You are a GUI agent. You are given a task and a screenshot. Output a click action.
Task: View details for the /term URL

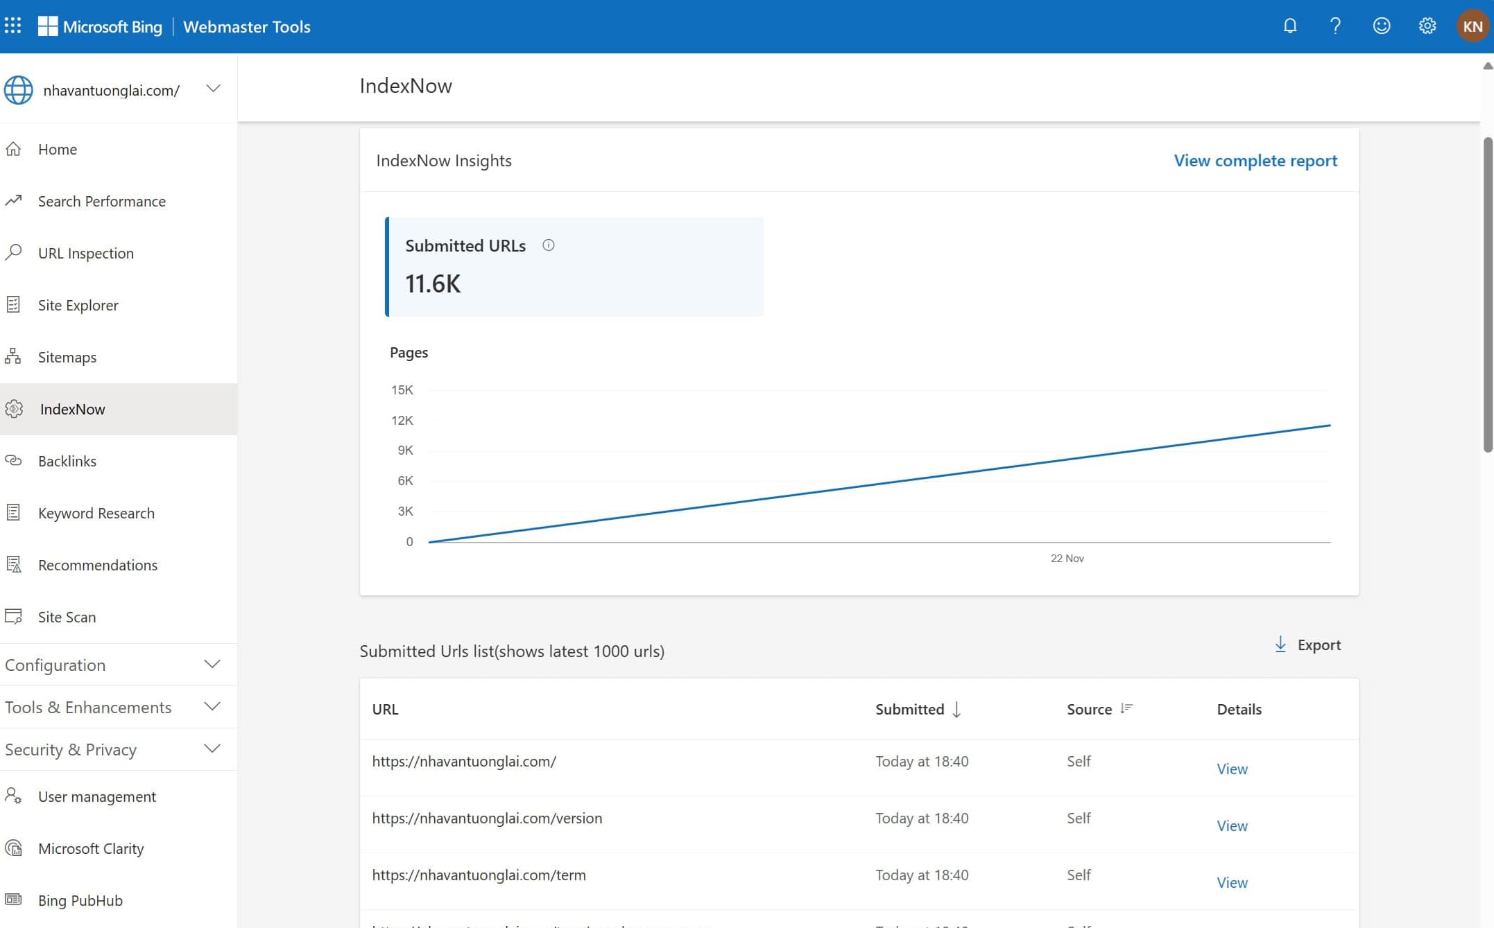(x=1232, y=882)
